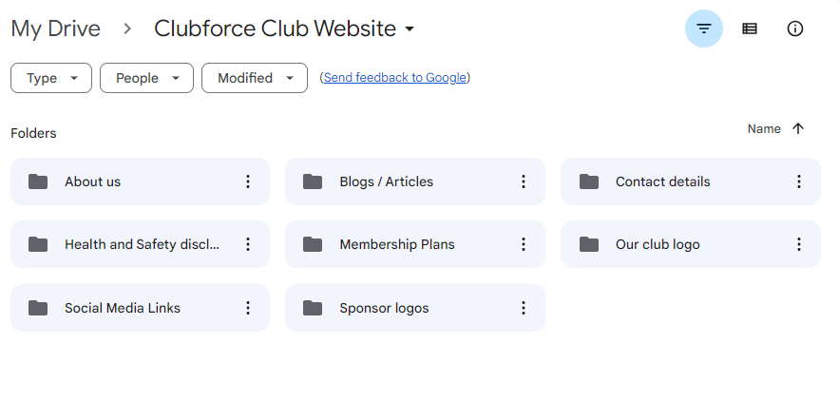This screenshot has height=420, width=839.
Task: Switch to list layout view
Action: [750, 29]
